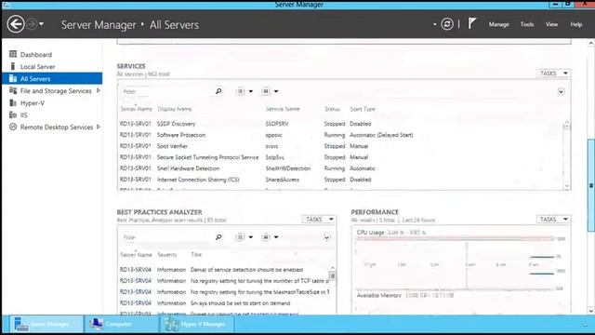Open the Best Practices saved queries dropdown

[x=270, y=237]
